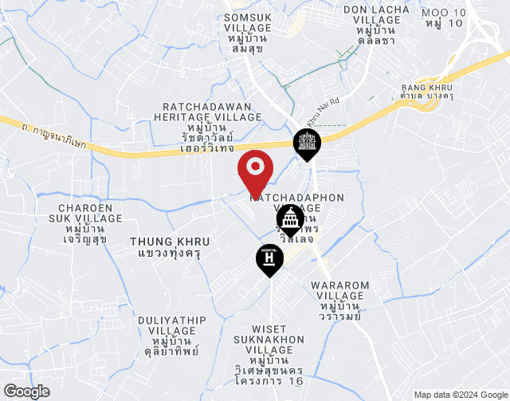Screen dimensions: 510x401
Task: Click the Google logo
Action: point(27,391)
